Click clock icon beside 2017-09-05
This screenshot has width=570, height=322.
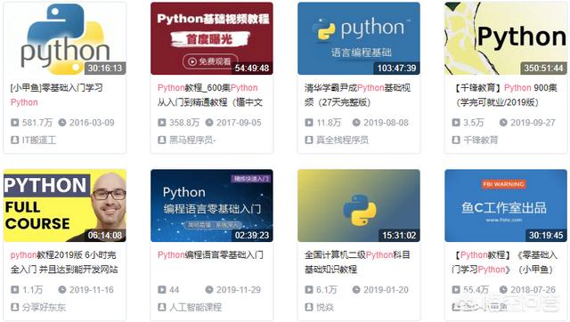[209, 123]
